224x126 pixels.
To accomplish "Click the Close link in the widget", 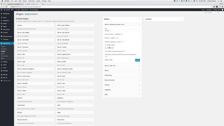I will click(x=111, y=60).
